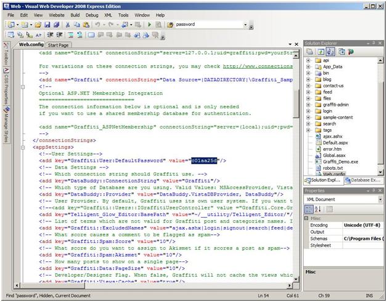Click the Add New Item toolbar icon
The width and height of the screenshot is (387, 302).
24,25
